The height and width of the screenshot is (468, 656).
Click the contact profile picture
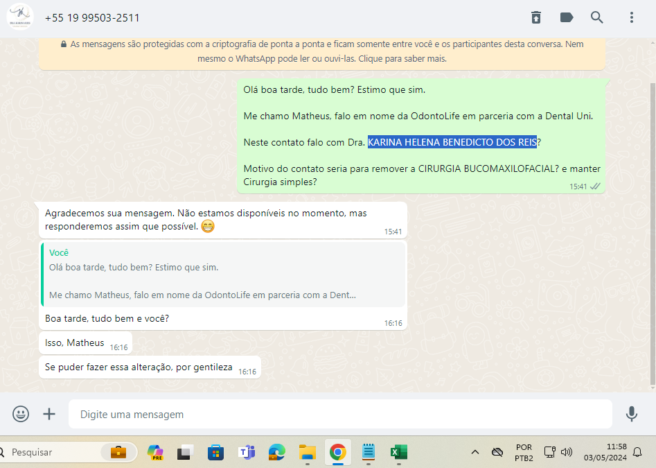click(x=19, y=17)
